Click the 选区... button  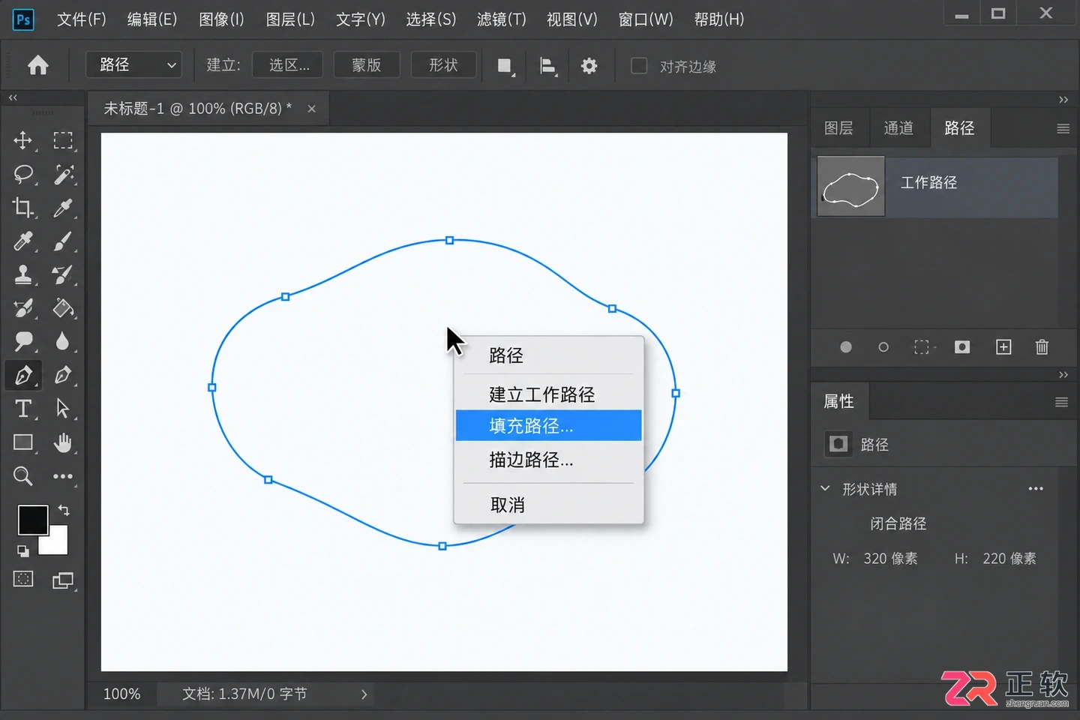[x=289, y=65]
